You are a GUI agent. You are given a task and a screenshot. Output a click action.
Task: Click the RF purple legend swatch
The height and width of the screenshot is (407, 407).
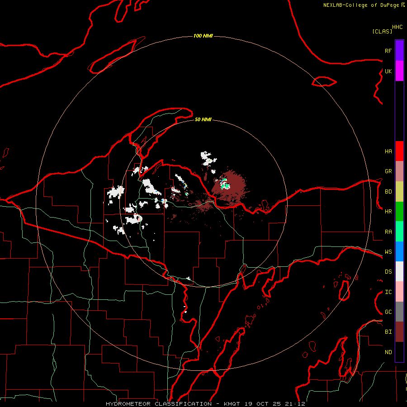(399, 51)
